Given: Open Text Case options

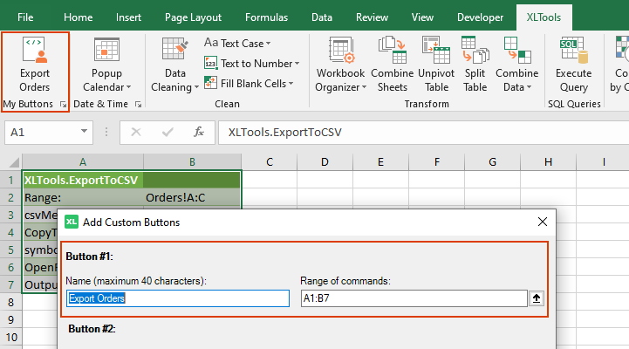Looking at the screenshot, I should click(x=237, y=43).
